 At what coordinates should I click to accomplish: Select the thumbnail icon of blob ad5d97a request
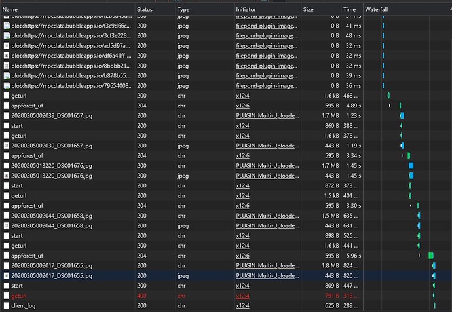pyautogui.click(x=6, y=46)
